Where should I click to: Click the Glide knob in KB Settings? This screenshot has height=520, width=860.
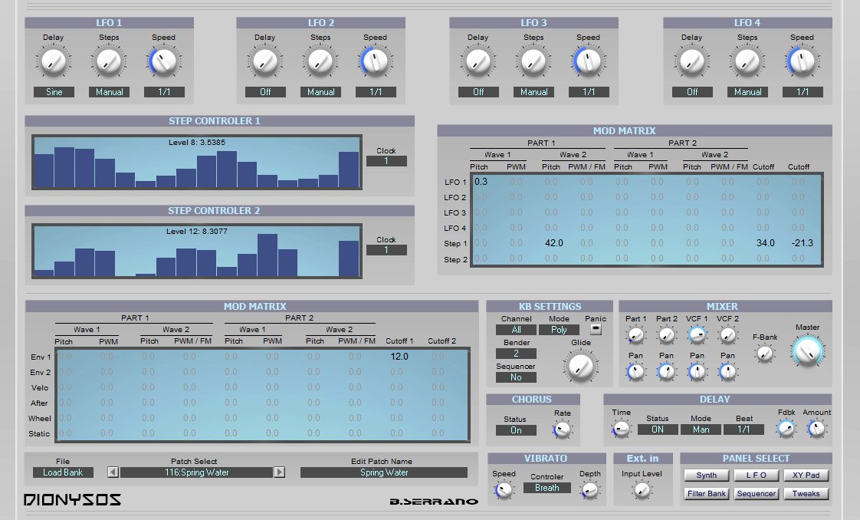pyautogui.click(x=581, y=367)
